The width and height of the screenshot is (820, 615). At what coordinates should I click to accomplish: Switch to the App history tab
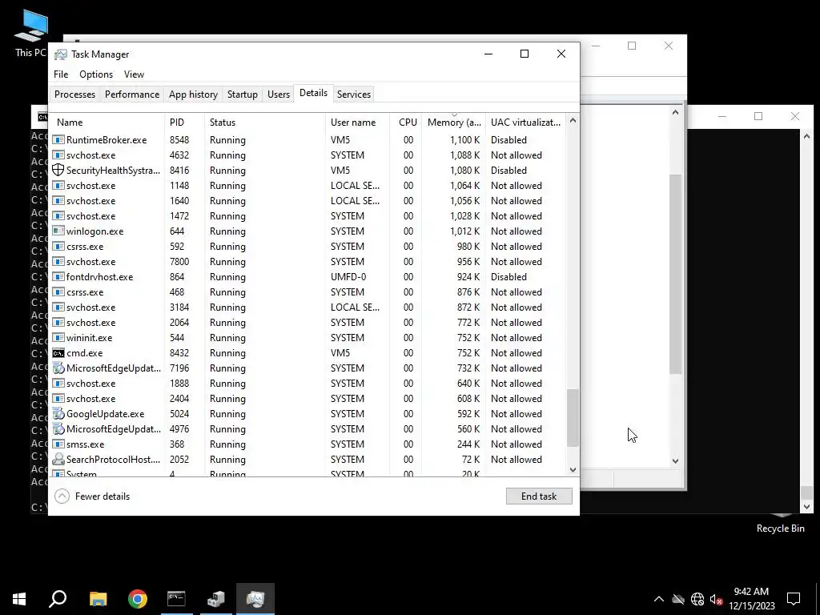click(x=193, y=94)
